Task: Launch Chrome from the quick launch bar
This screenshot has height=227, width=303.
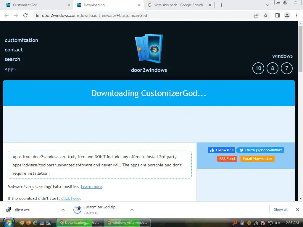Action: pyautogui.click(x=22, y=223)
